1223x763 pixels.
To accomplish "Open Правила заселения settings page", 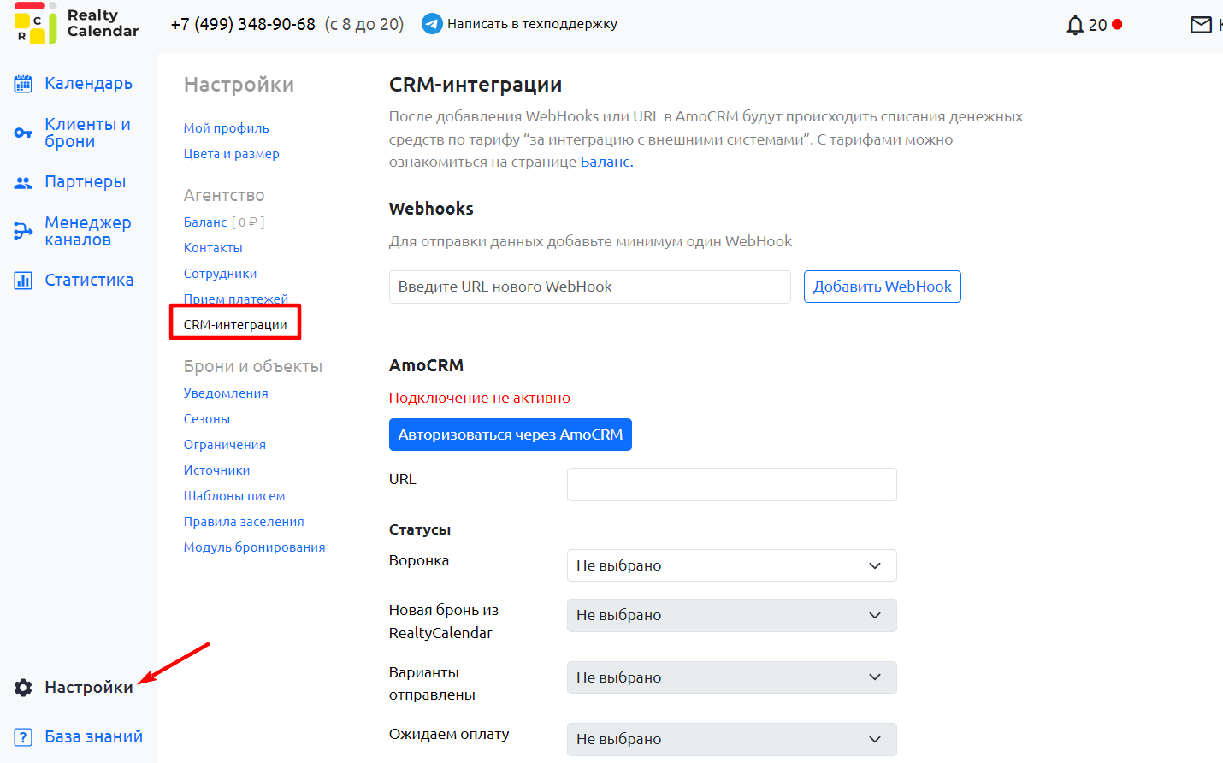I will pos(244,522).
